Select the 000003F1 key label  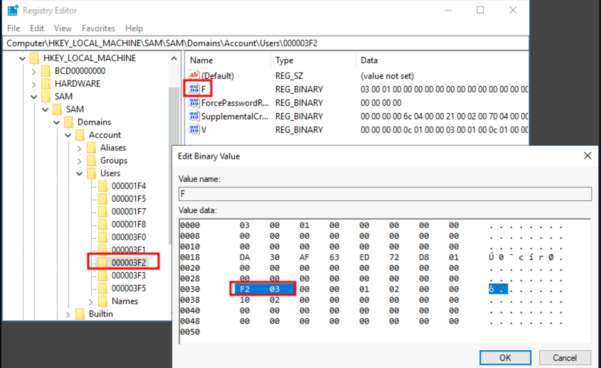click(129, 250)
